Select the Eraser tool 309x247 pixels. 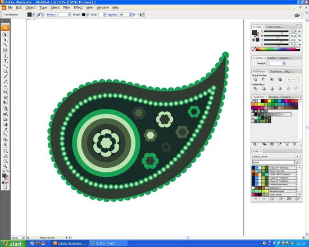[x=5, y=156]
